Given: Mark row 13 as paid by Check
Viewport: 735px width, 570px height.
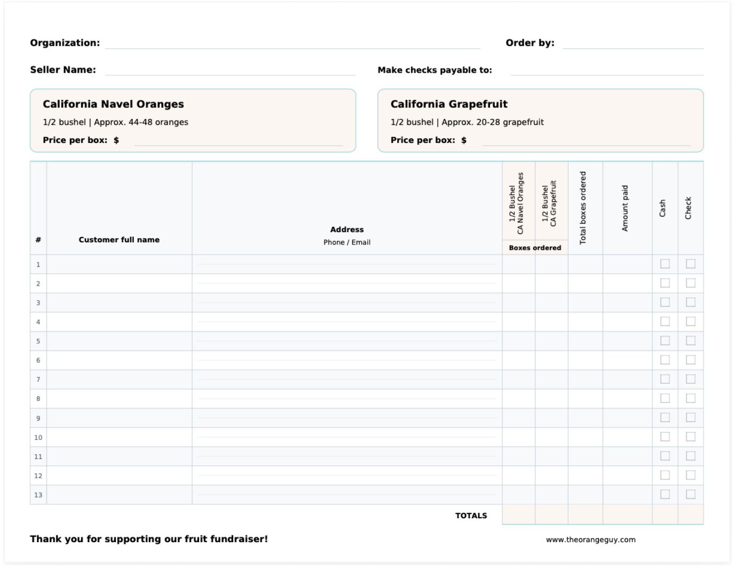Looking at the screenshot, I should point(690,494).
